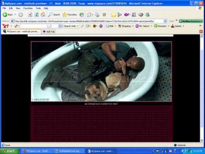Screen dimensions: 205x154
Task: Open the File menu
Action: (4, 8)
